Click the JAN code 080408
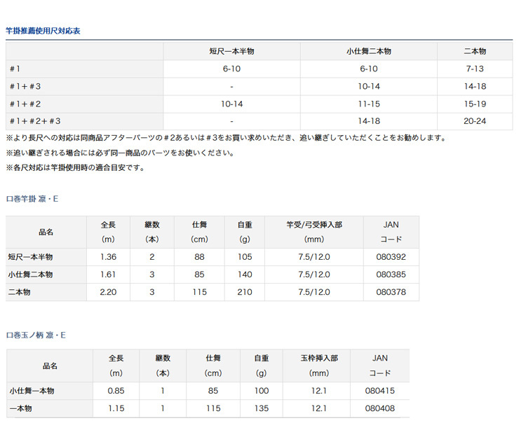 point(380,408)
